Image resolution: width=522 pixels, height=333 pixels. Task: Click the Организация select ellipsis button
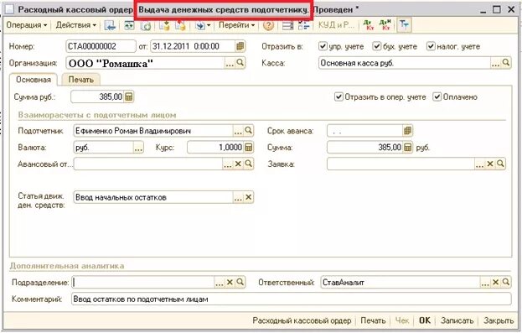coord(230,63)
